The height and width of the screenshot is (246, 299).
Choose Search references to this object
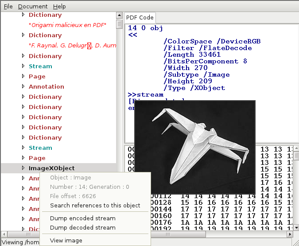(x=95, y=205)
